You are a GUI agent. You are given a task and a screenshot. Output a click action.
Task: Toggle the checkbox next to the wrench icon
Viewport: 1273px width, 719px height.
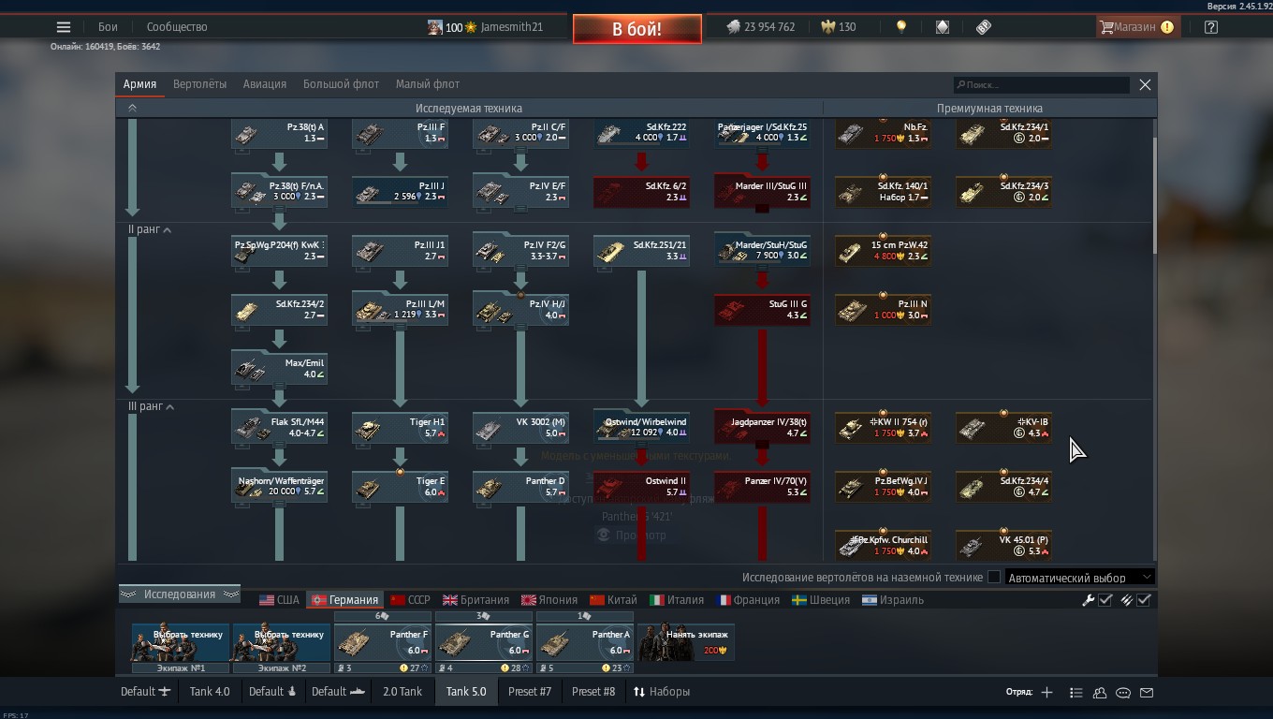pos(1105,600)
